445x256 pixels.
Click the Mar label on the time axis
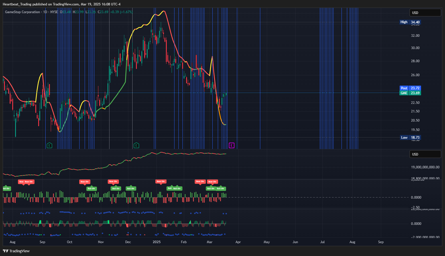coord(210,242)
